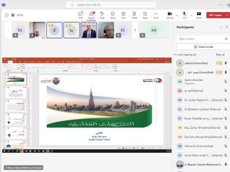Open Participants panel more options
The height and width of the screenshot is (172, 230).
pyautogui.click(x=221, y=27)
